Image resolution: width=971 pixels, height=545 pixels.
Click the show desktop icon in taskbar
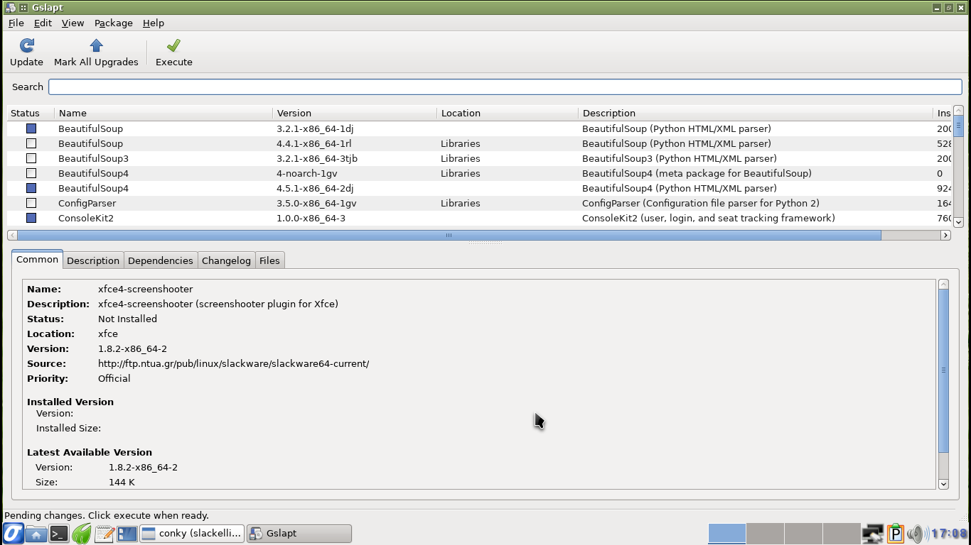click(x=127, y=534)
